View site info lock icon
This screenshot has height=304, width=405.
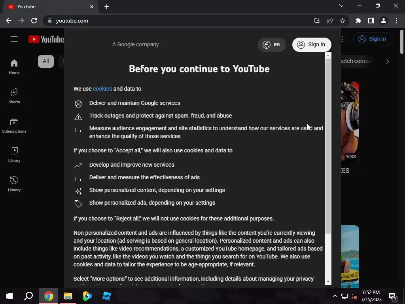coord(49,21)
